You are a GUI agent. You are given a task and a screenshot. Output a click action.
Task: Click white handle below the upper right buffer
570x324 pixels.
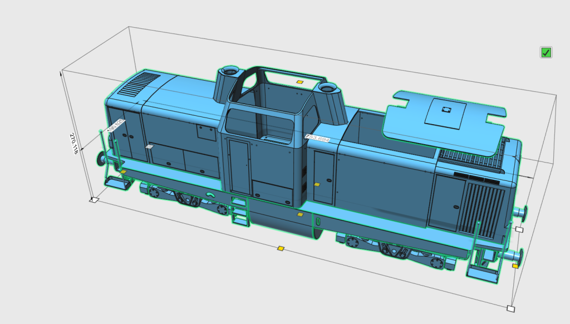point(519,229)
